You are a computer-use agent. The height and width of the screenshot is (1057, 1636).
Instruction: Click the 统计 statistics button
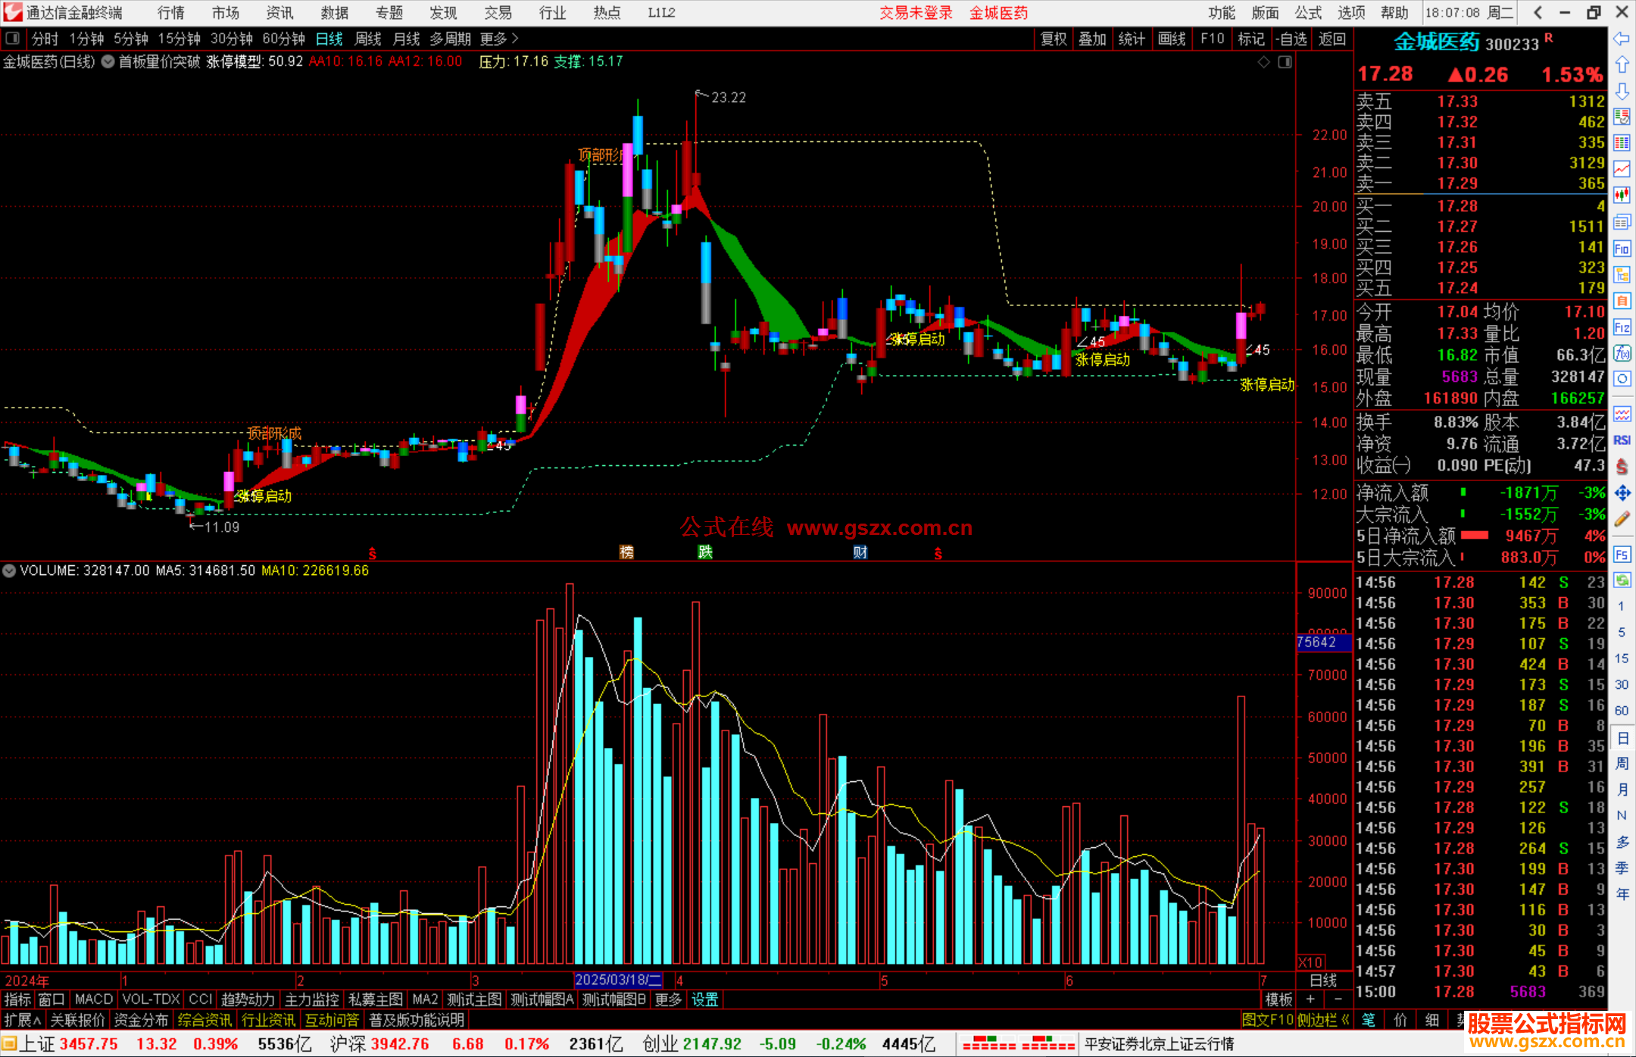coord(1132,39)
